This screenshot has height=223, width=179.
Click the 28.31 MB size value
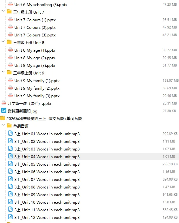pyautogui.click(x=169, y=103)
